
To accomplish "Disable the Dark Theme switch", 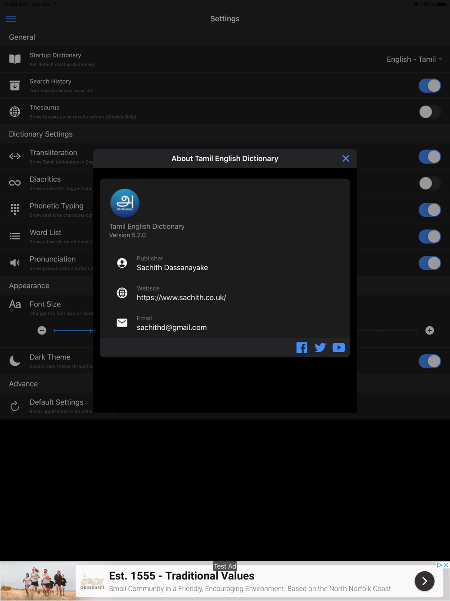I will click(x=430, y=361).
